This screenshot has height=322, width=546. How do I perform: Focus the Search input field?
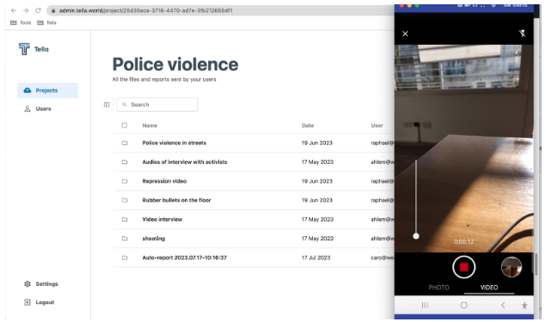click(x=157, y=104)
